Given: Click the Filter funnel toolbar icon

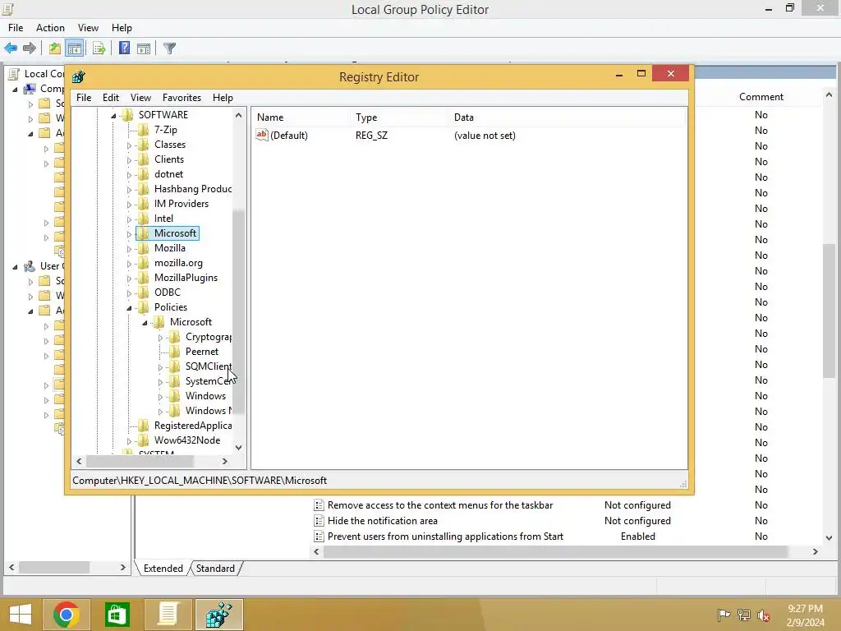Looking at the screenshot, I should tap(169, 48).
